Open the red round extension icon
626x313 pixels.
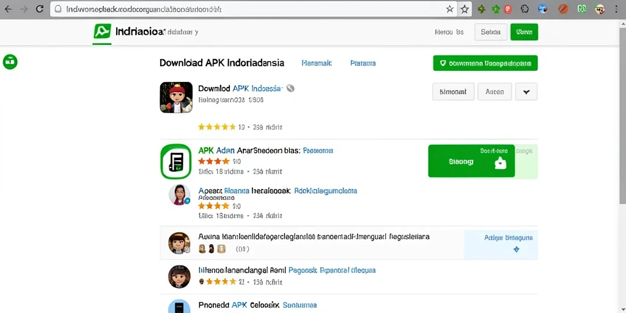[x=508, y=9]
